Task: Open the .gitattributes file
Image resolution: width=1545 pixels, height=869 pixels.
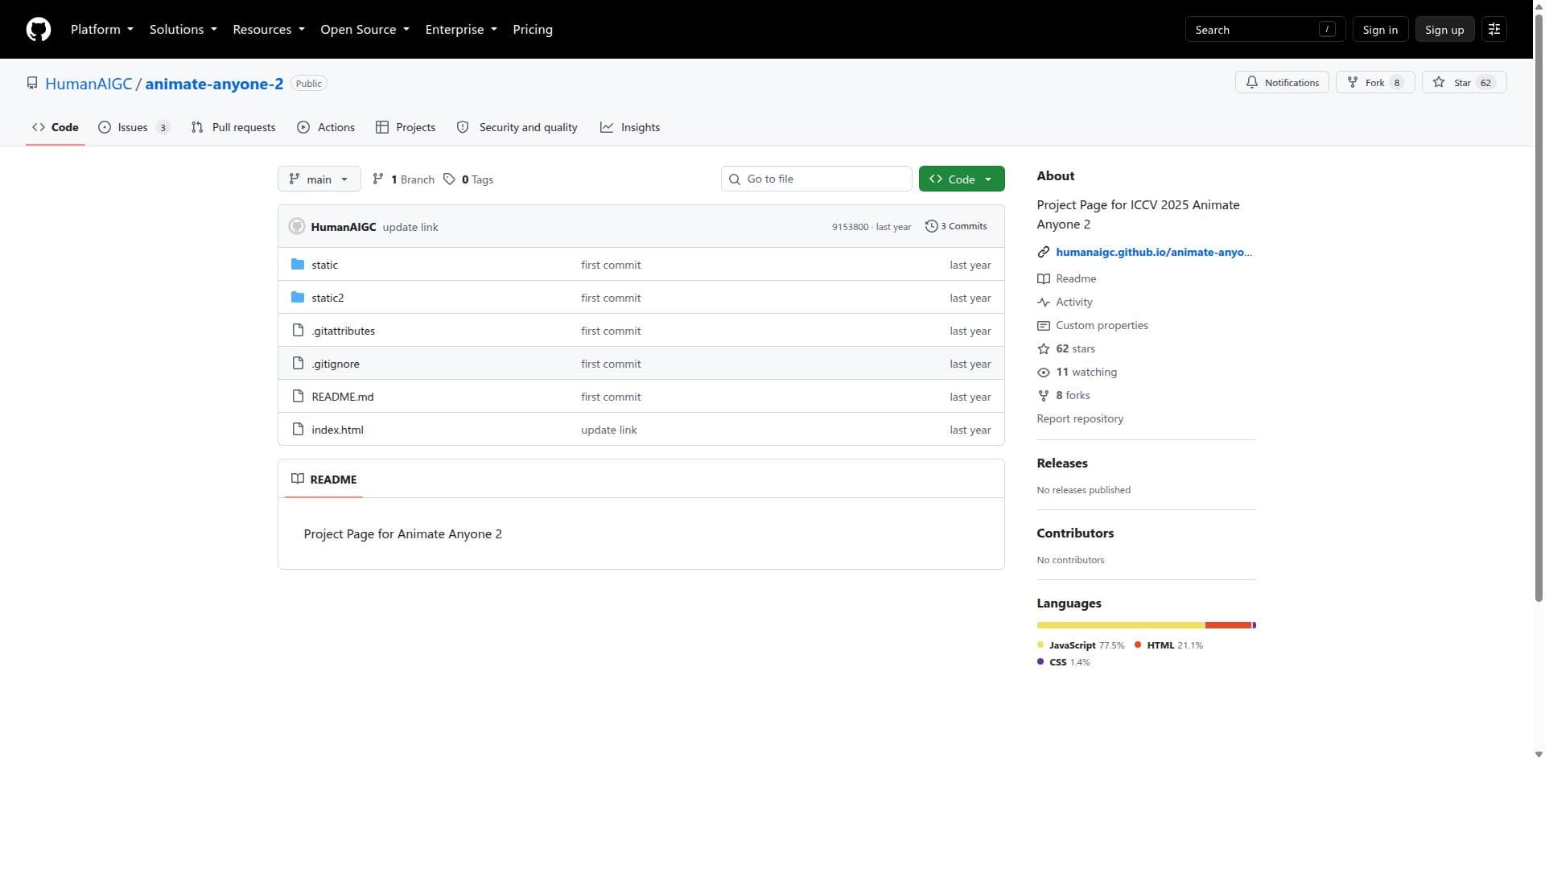Action: coord(343,331)
